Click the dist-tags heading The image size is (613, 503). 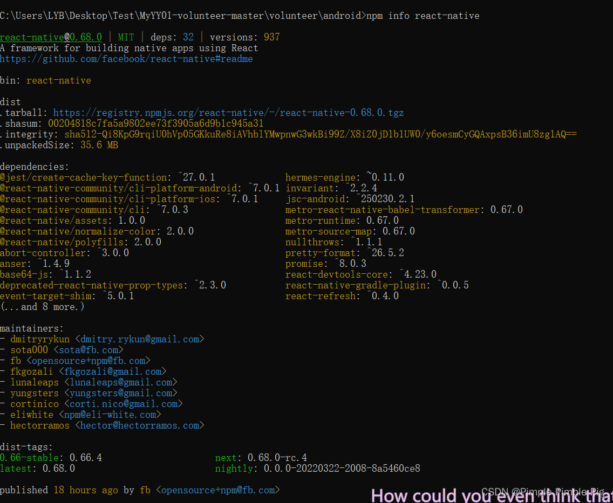(x=26, y=447)
